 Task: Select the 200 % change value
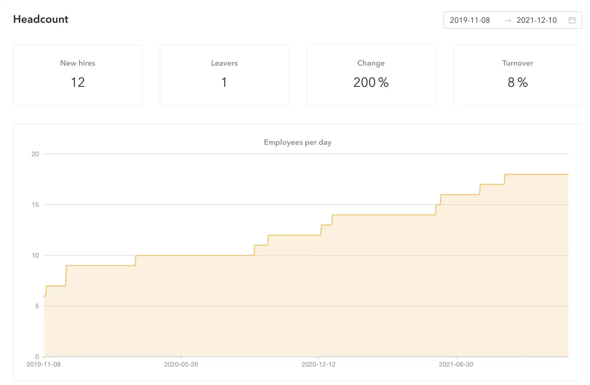(371, 82)
